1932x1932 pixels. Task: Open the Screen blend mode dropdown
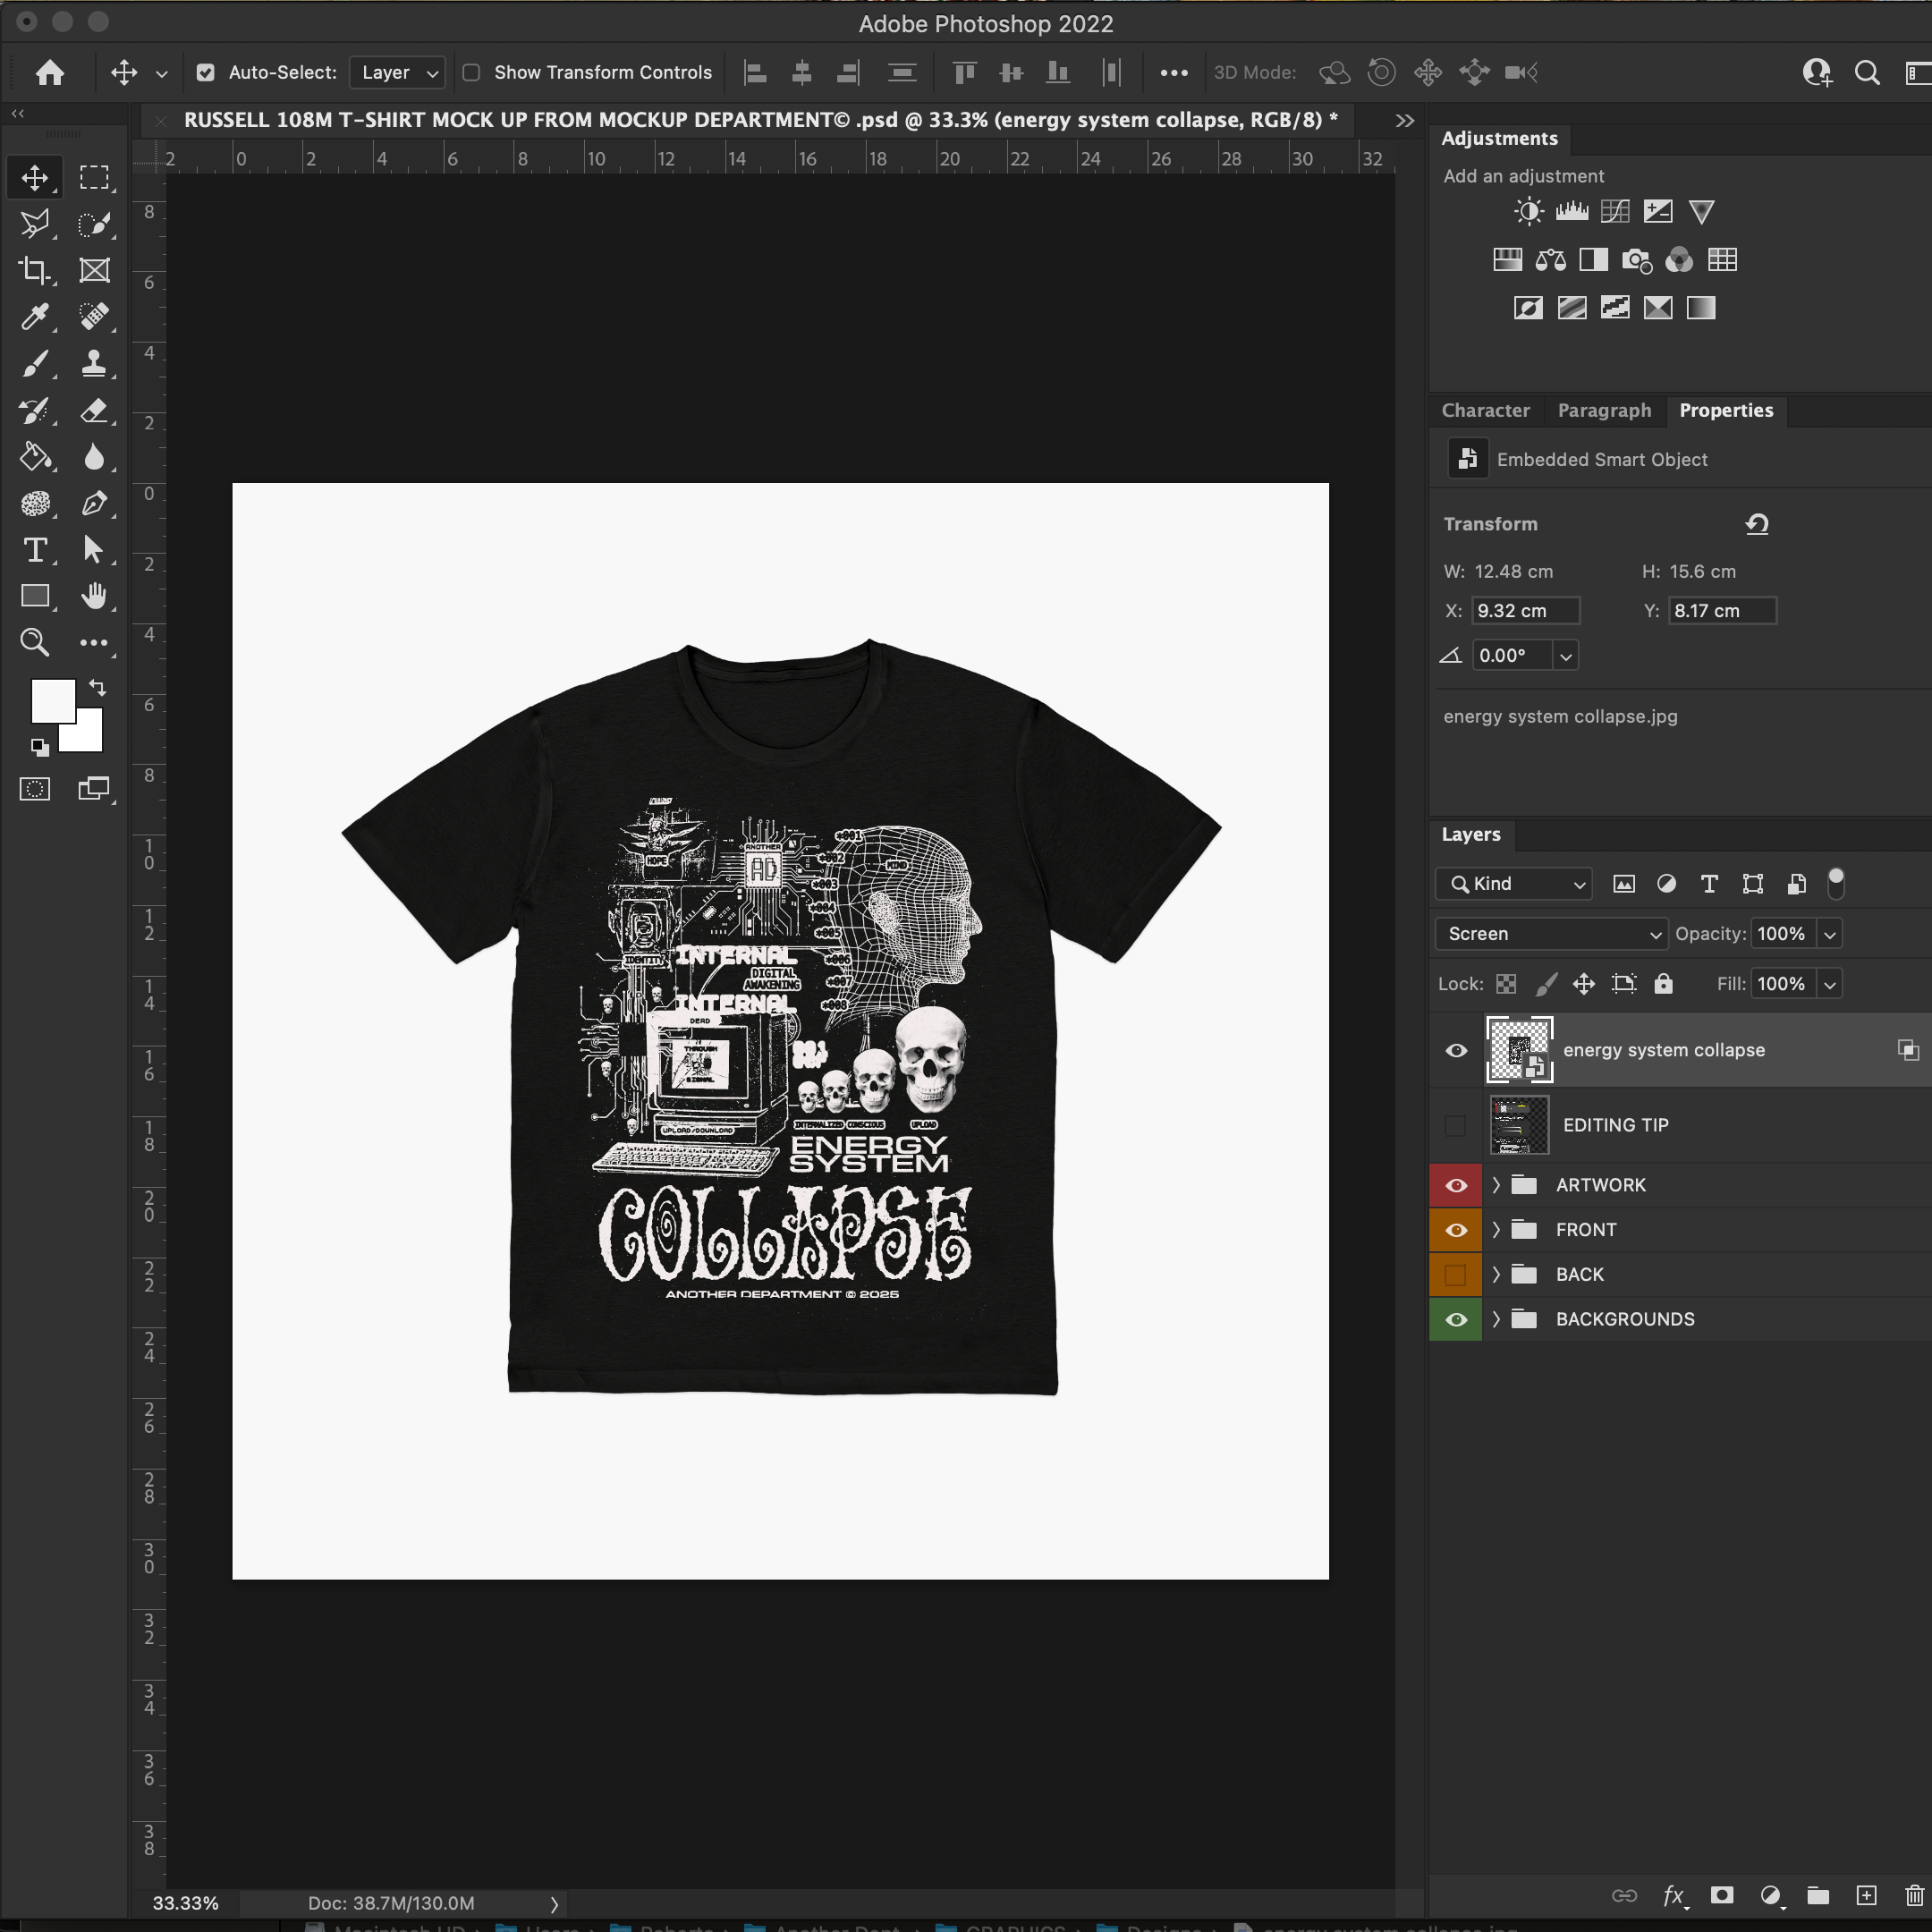coord(1551,933)
